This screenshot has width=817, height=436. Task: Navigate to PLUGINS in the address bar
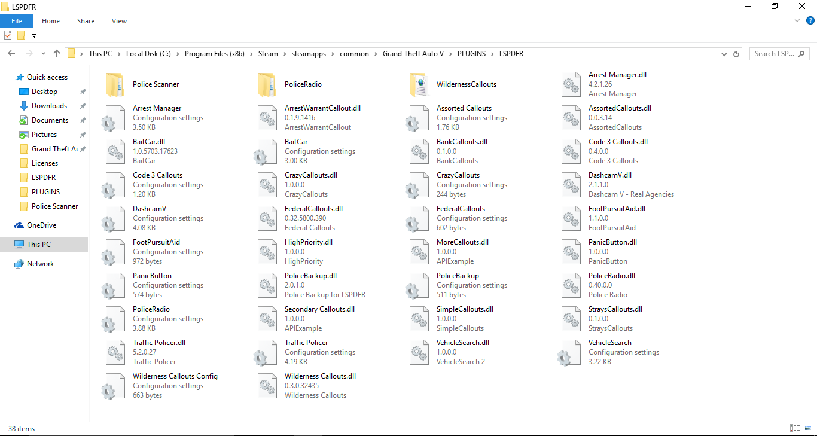[x=471, y=54]
